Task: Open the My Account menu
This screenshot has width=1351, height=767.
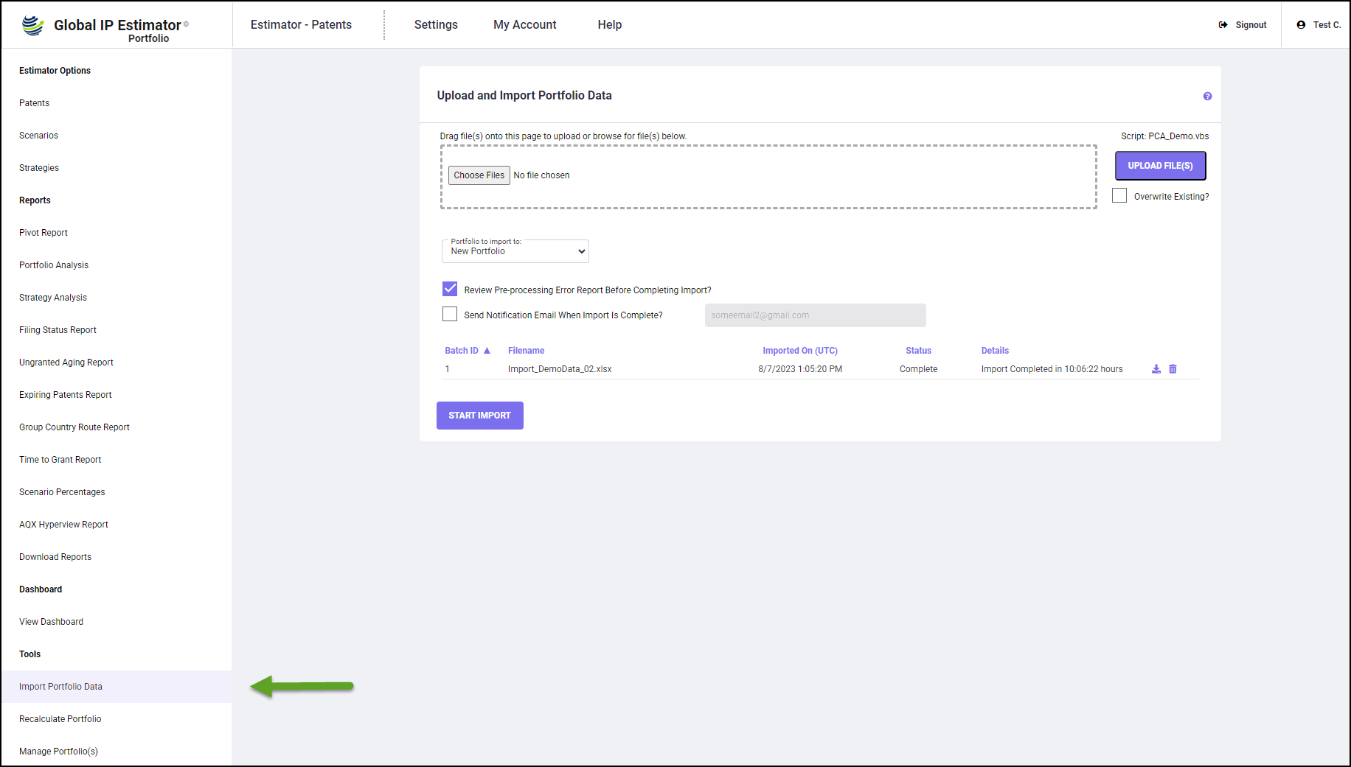Action: [524, 25]
